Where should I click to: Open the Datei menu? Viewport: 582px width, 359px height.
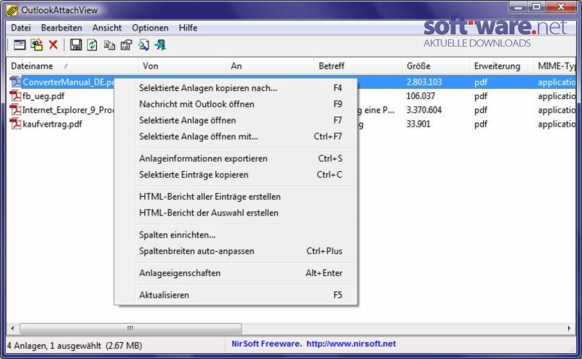(x=21, y=28)
